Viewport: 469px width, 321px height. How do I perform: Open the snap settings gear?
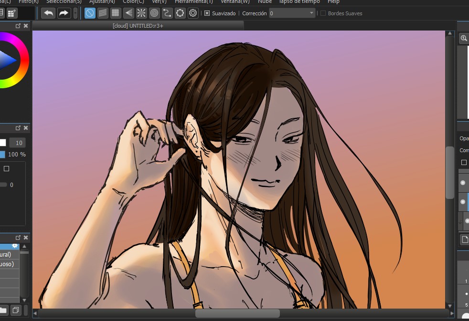[193, 13]
